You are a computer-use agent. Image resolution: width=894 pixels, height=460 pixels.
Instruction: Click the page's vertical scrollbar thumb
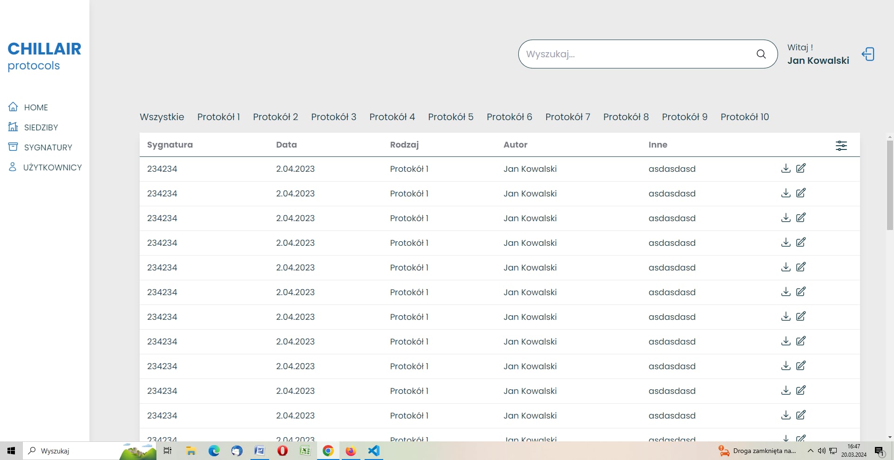(x=890, y=185)
